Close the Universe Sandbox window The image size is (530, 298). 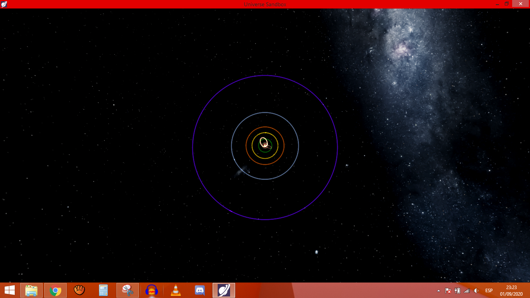pos(520,4)
